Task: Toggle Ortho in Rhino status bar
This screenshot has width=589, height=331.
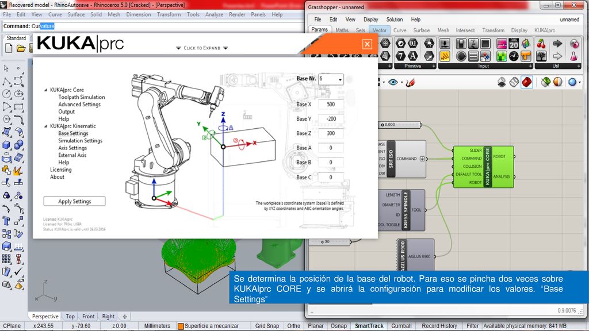Action: (x=294, y=326)
